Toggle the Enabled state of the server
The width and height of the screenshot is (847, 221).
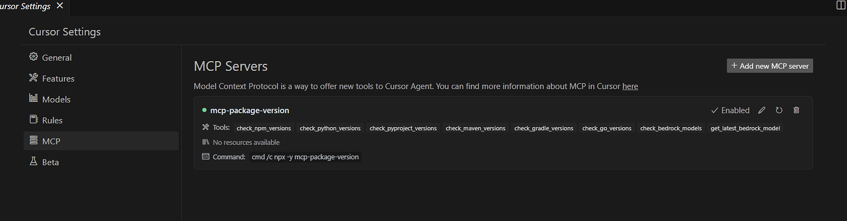coord(730,110)
